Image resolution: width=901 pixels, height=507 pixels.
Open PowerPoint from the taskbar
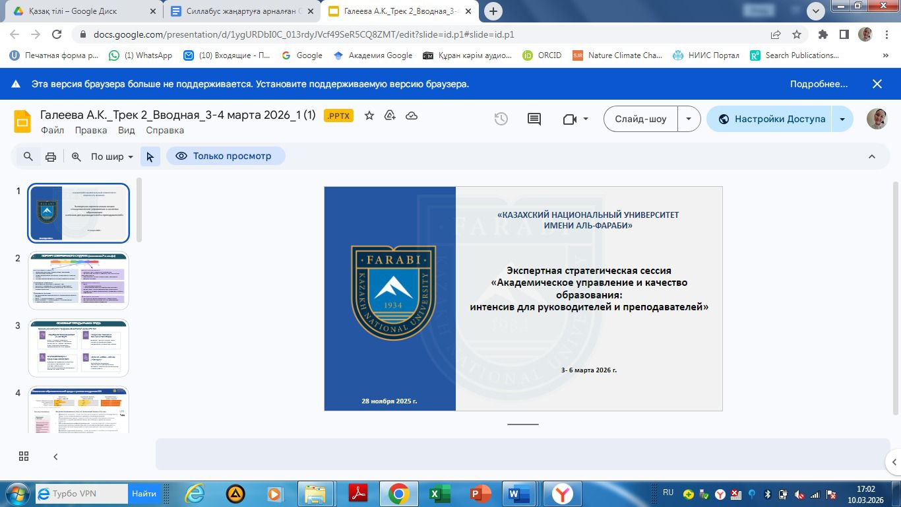click(480, 494)
